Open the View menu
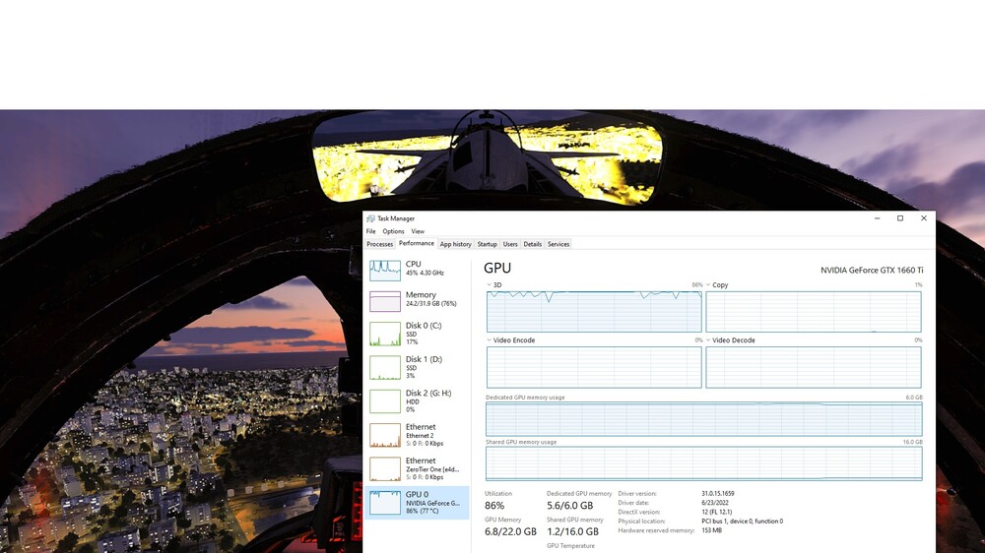 coord(418,231)
